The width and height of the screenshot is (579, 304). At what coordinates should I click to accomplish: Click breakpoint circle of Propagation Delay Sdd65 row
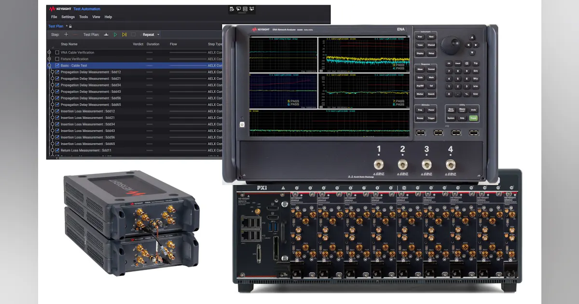pos(53,105)
